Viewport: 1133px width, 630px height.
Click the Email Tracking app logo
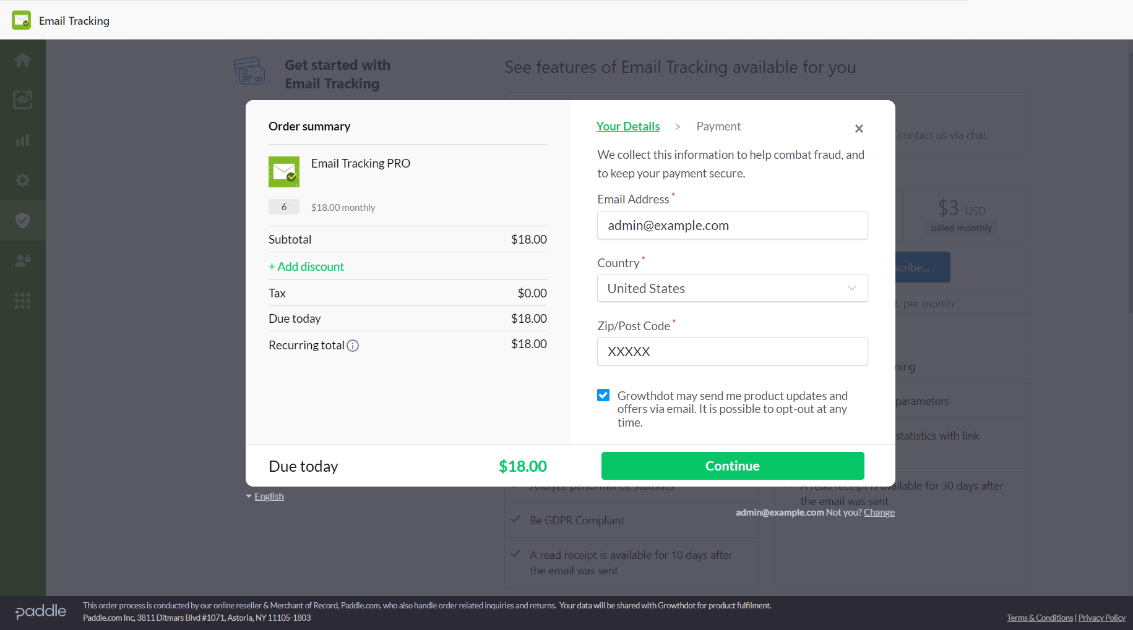click(x=22, y=20)
